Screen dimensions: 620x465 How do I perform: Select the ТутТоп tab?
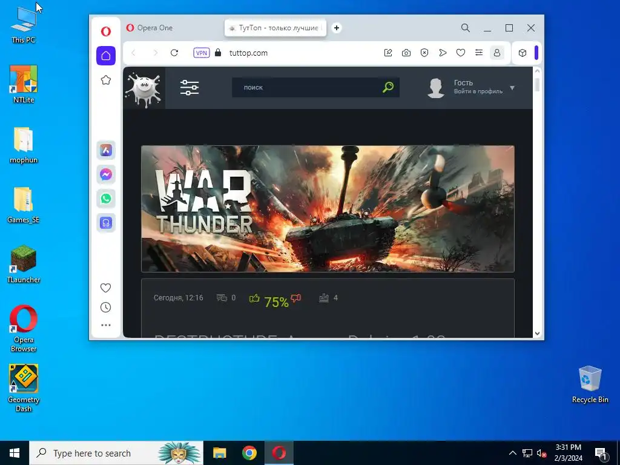click(x=275, y=28)
